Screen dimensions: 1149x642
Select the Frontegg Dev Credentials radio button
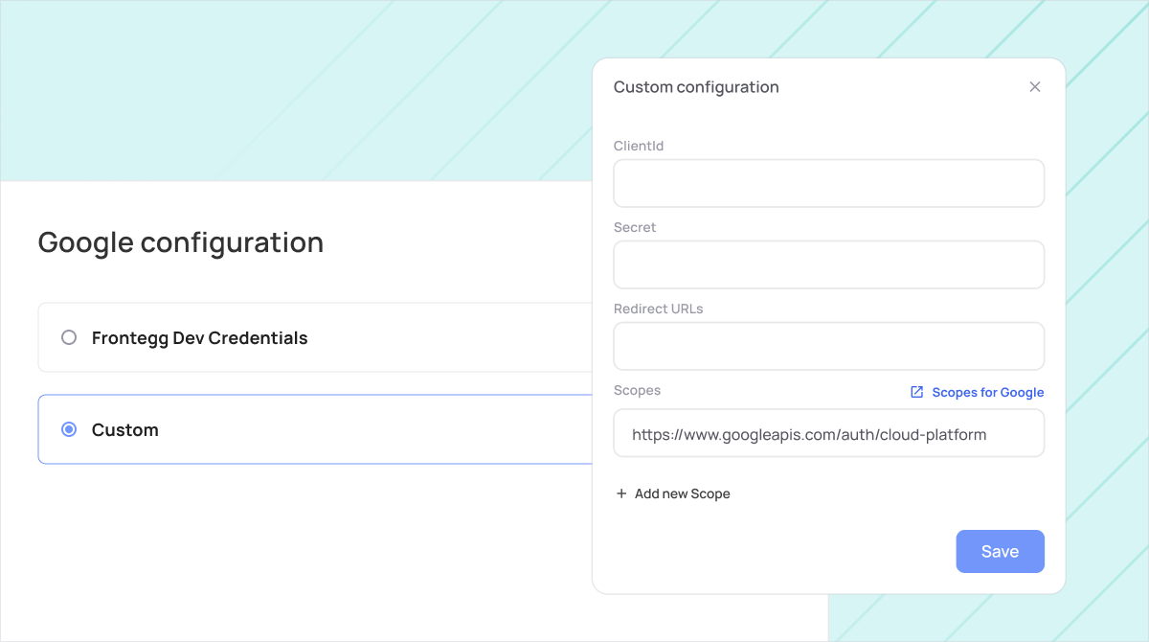pos(69,337)
